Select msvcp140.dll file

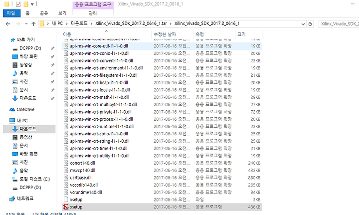coord(162,170)
